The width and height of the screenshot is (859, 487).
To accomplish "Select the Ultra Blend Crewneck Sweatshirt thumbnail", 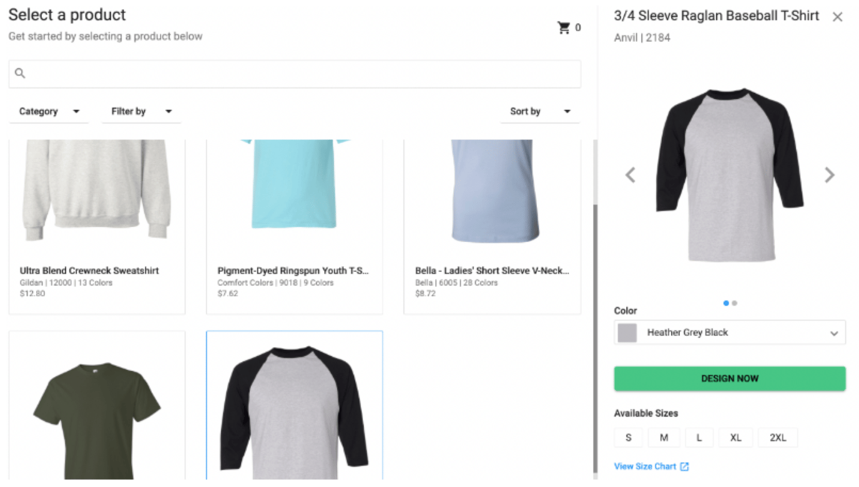I will [x=97, y=200].
